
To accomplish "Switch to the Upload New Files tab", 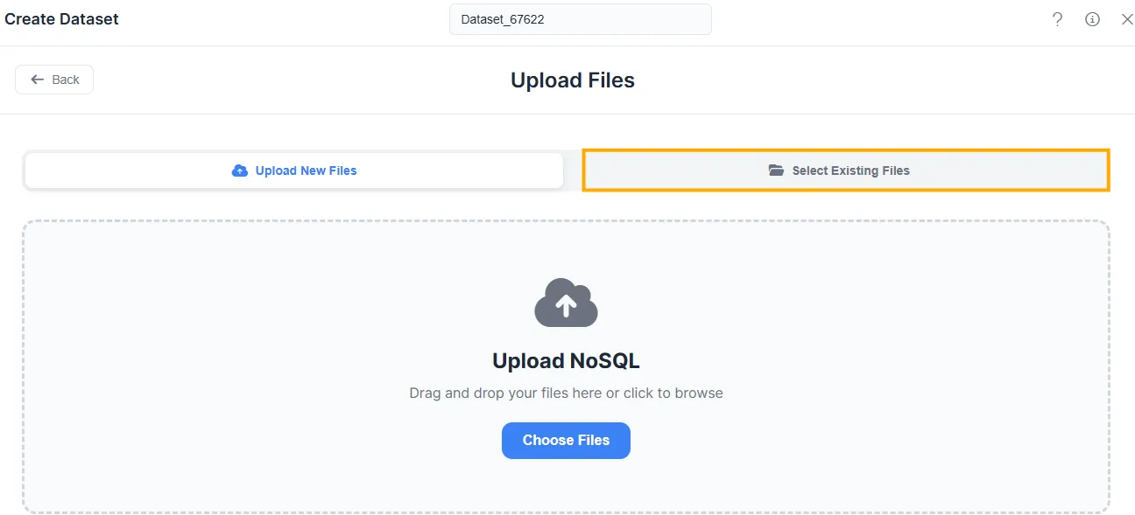I will tap(293, 171).
